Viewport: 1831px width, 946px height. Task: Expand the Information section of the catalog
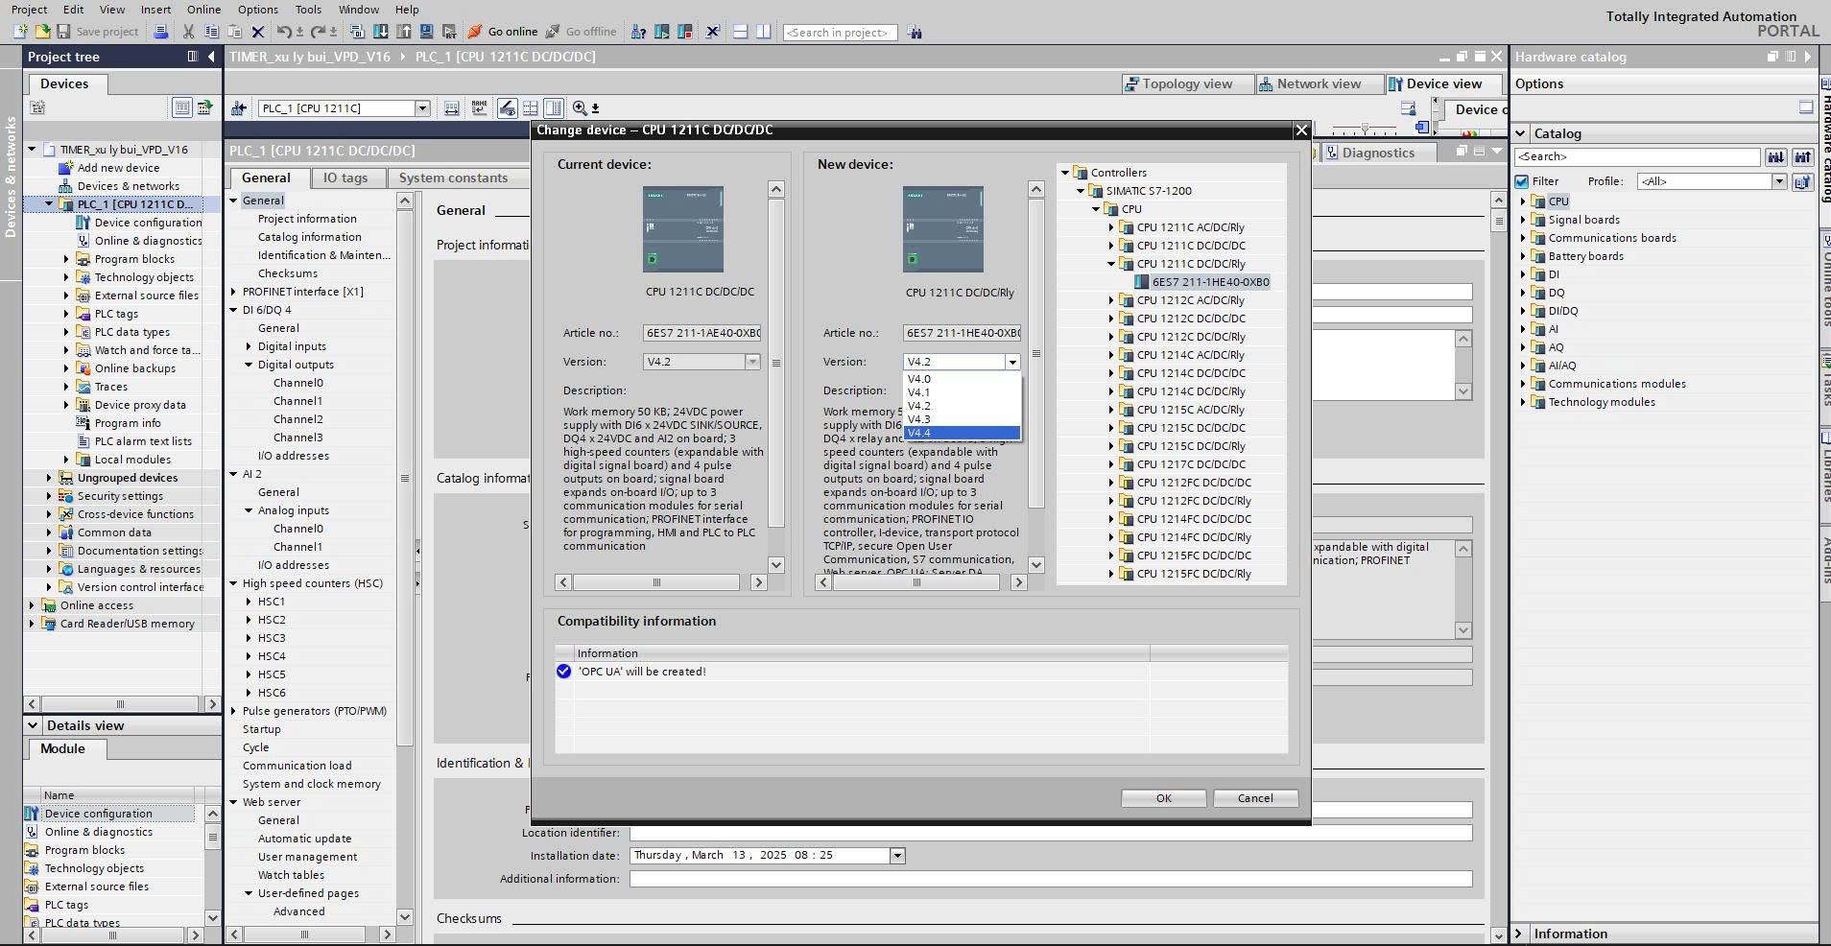click(x=1519, y=934)
